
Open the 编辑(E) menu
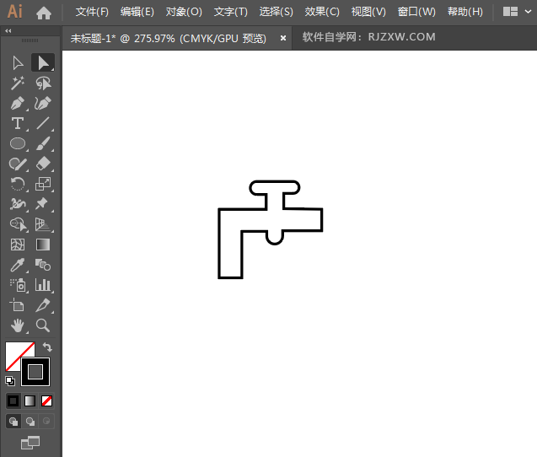coord(137,12)
